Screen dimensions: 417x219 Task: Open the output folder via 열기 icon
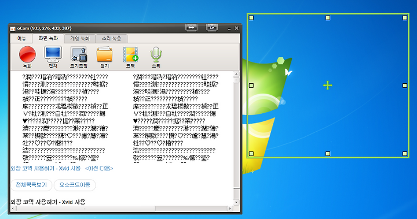point(104,57)
